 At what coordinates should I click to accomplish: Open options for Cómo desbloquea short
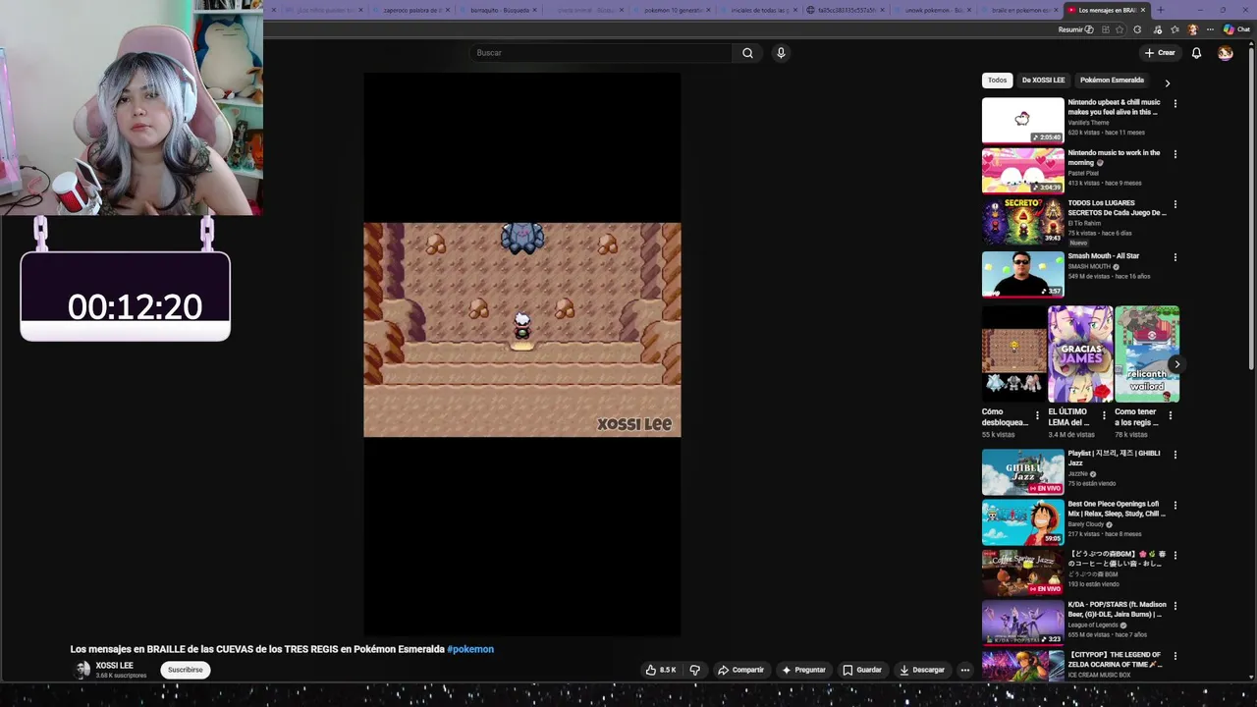[1037, 415]
